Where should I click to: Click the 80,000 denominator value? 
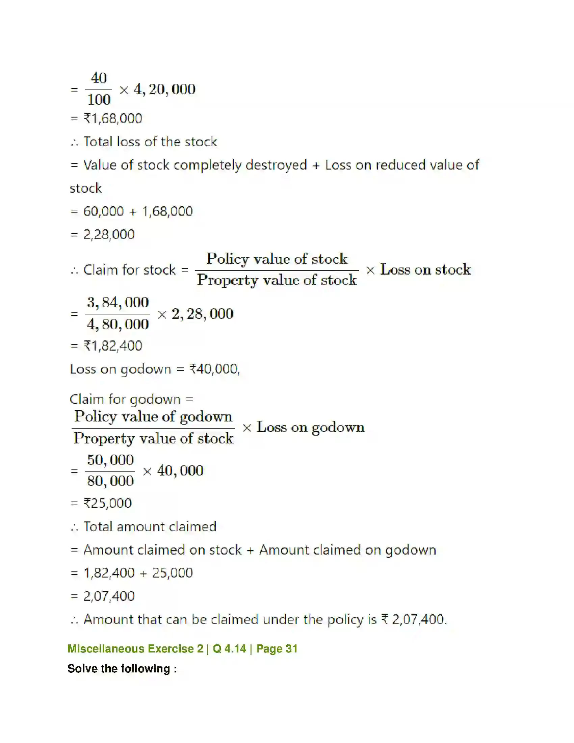110,481
